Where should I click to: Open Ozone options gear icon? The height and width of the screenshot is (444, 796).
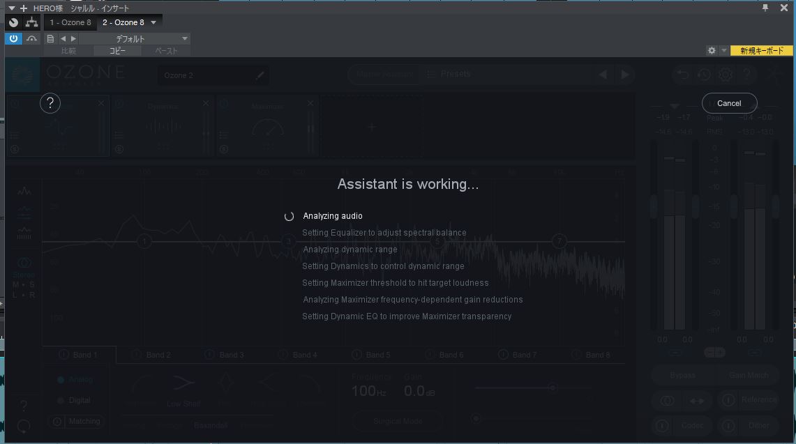[x=726, y=75]
